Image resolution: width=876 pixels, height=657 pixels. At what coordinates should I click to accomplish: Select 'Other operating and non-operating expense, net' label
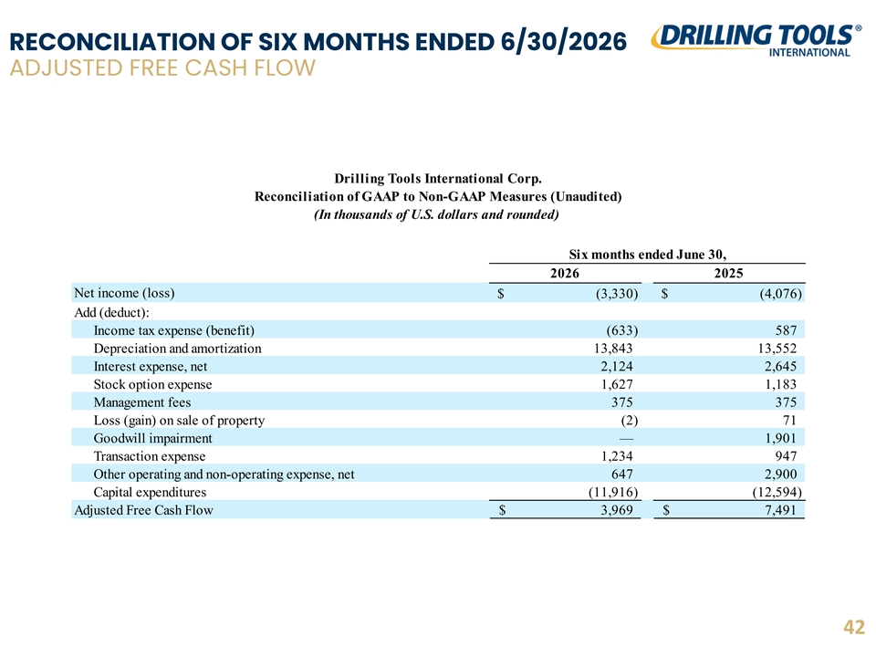(x=224, y=474)
